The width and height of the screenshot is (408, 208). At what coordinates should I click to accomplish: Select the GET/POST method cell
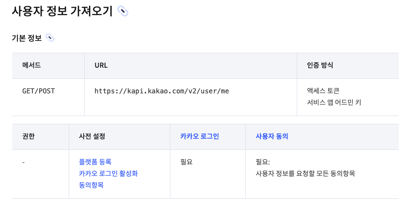48,97
